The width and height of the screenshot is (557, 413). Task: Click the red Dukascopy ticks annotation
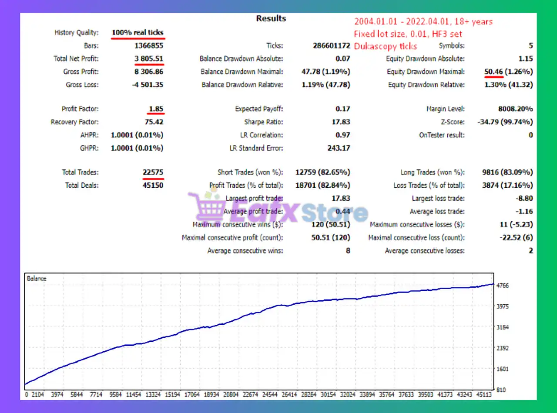[x=385, y=47]
